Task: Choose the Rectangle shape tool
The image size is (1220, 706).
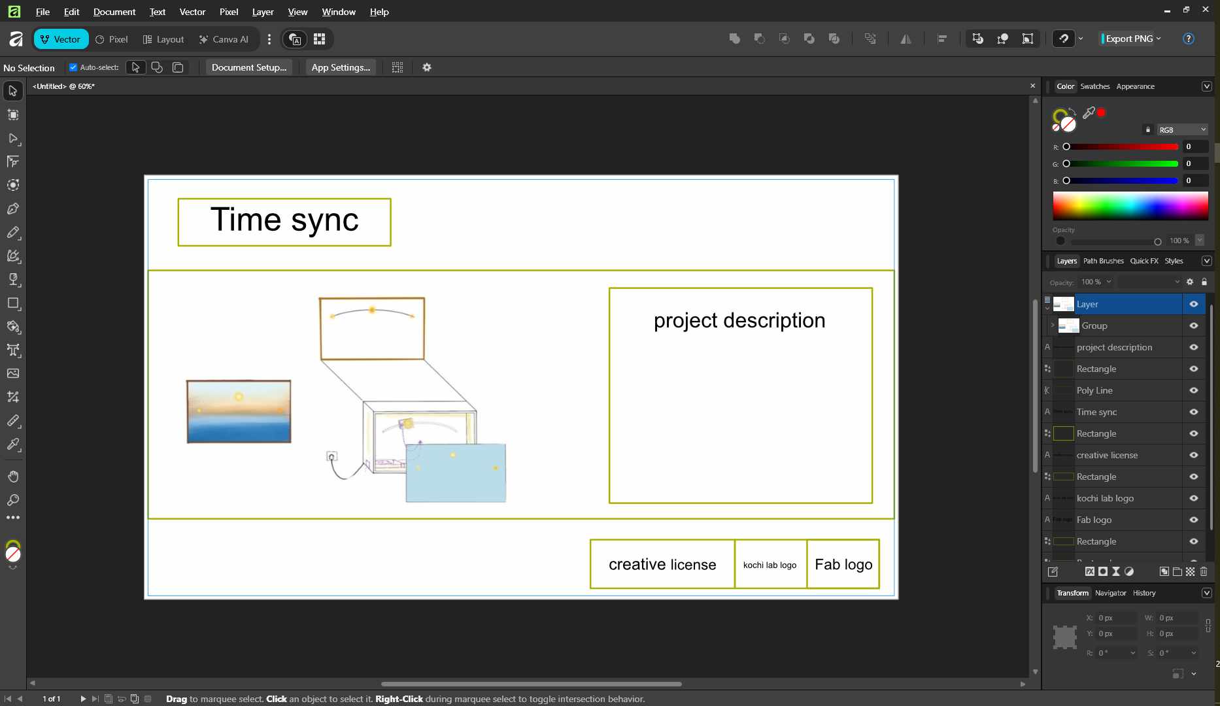Action: tap(13, 303)
